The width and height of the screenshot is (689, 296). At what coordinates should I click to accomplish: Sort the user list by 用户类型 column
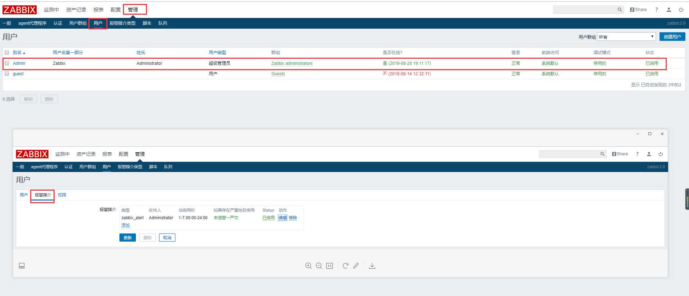[x=217, y=53]
